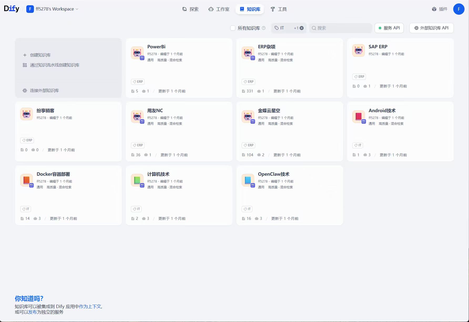Click 通过知识流水线创建知识库
The height and width of the screenshot is (322, 469).
coord(54,65)
